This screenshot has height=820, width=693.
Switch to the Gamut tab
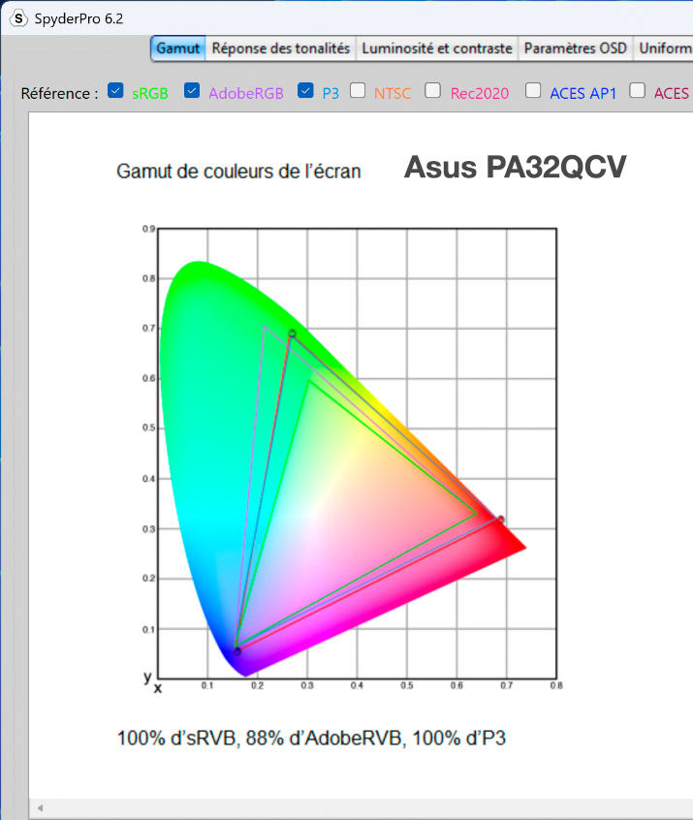(x=177, y=48)
